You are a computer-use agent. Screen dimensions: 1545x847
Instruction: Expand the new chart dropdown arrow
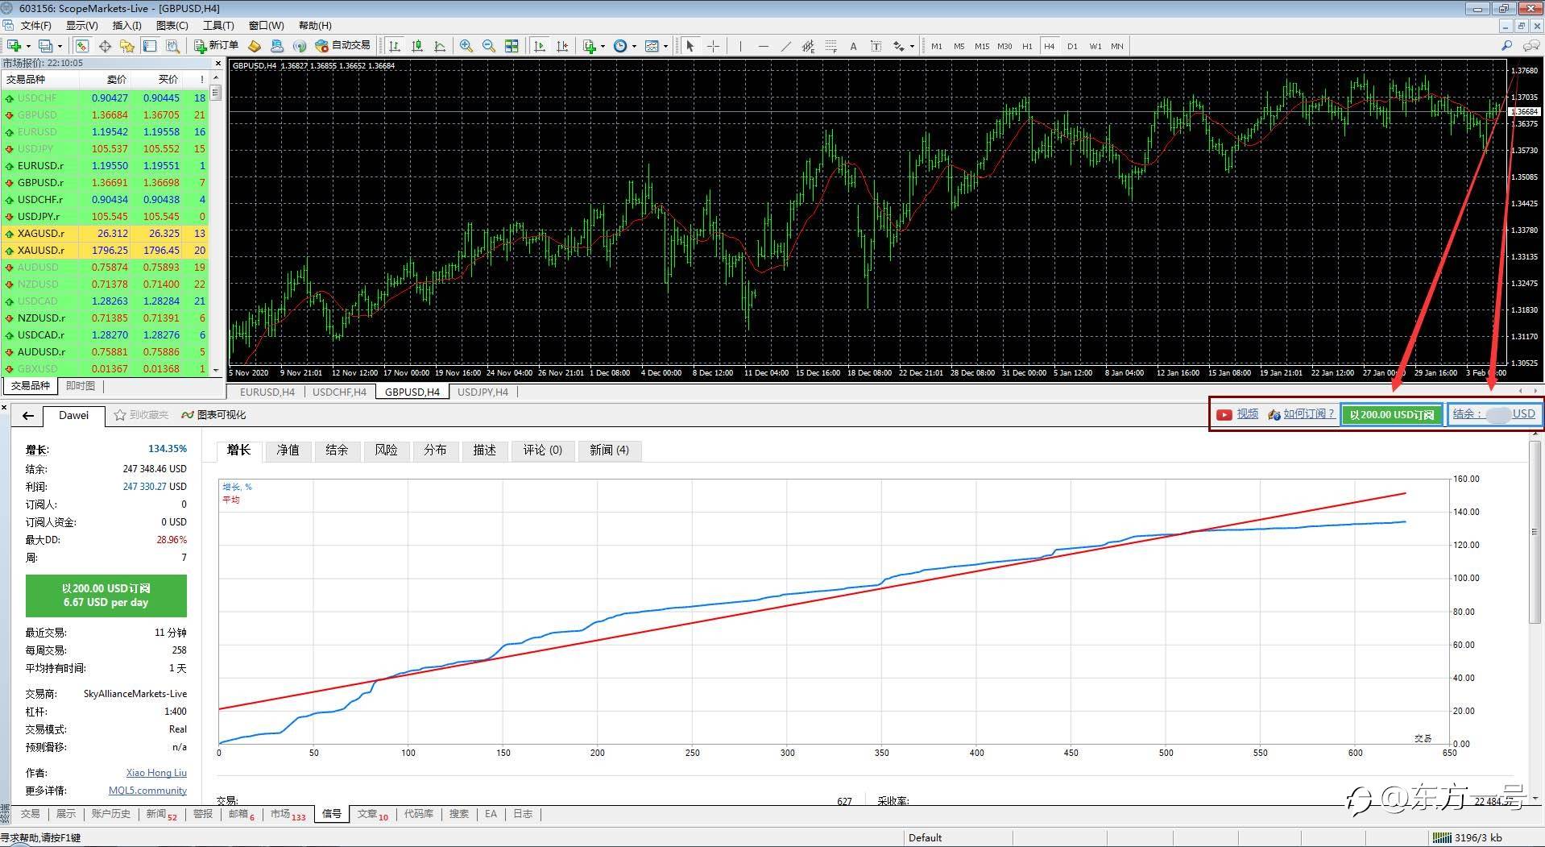(28, 46)
